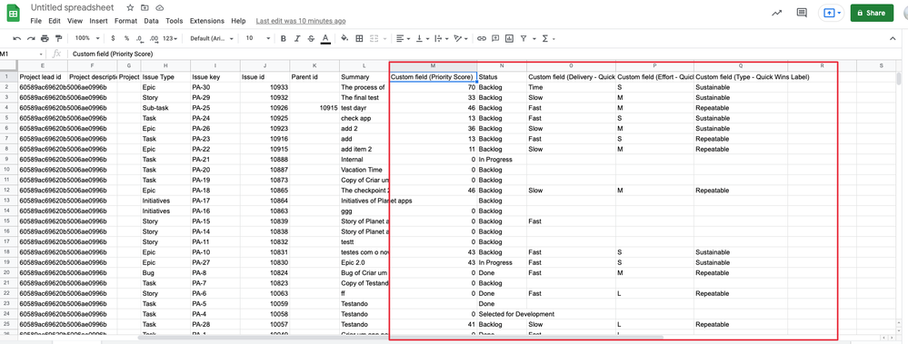Screen dimensions: 908x344
Task: Open text wrapping options
Action: (441, 39)
